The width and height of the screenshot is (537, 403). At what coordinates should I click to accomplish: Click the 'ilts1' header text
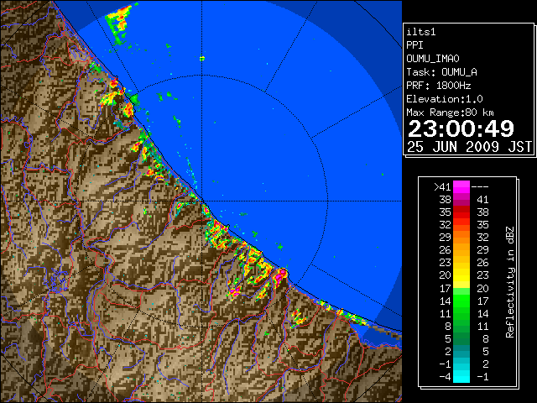421,32
